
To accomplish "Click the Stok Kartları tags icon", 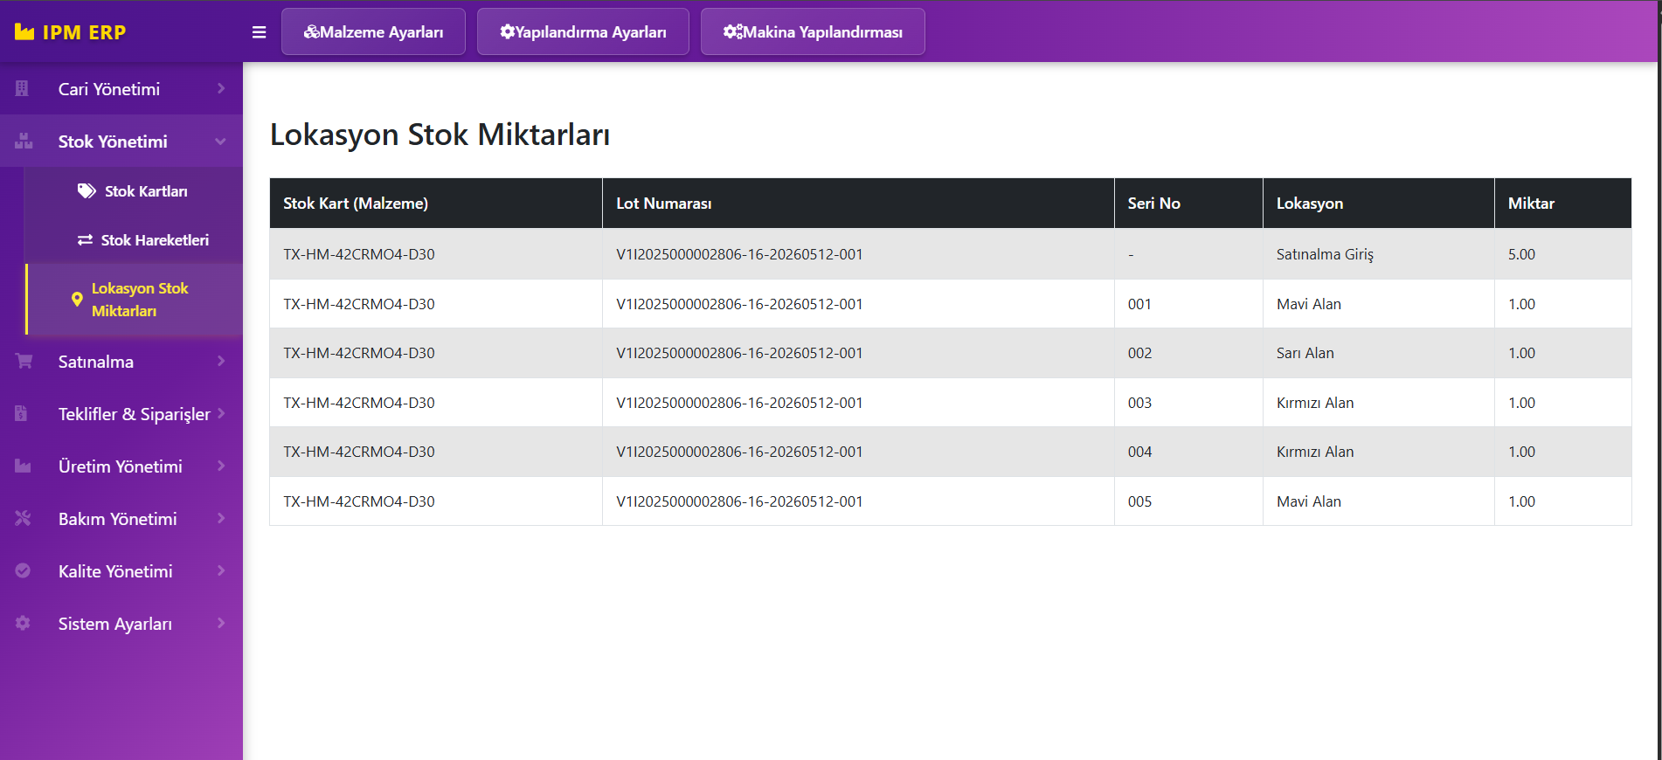I will click(87, 190).
